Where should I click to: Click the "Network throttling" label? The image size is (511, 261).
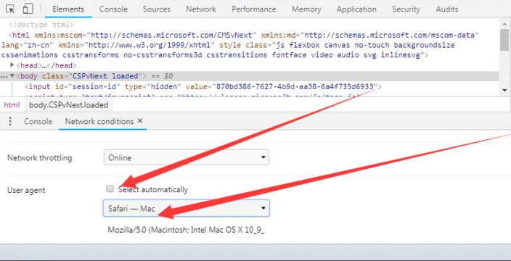tap(40, 158)
